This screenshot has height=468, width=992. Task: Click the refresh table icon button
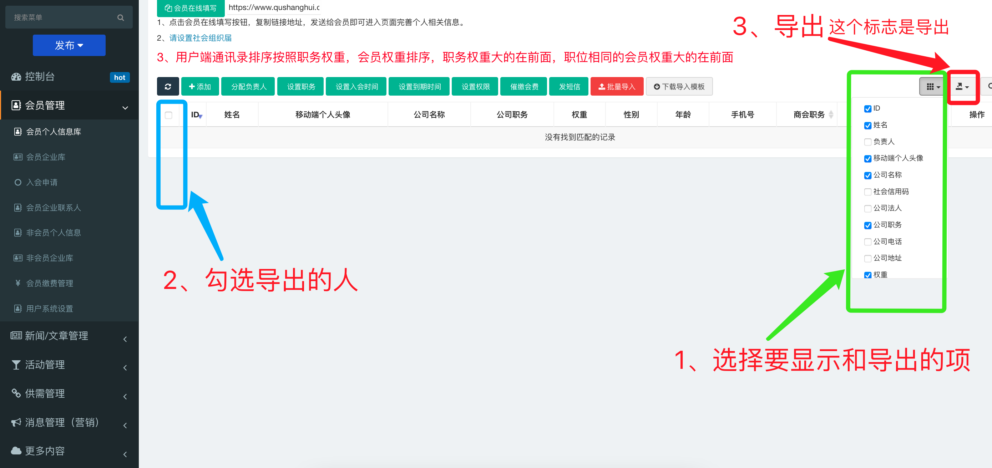pyautogui.click(x=167, y=87)
